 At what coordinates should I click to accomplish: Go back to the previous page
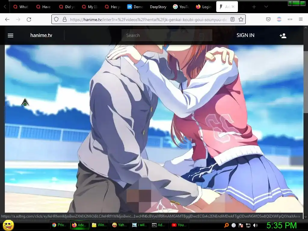click(x=7, y=19)
